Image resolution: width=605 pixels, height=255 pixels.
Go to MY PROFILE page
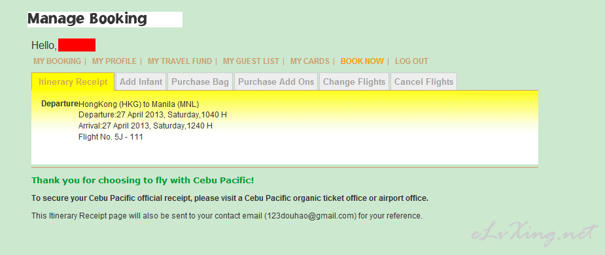114,61
